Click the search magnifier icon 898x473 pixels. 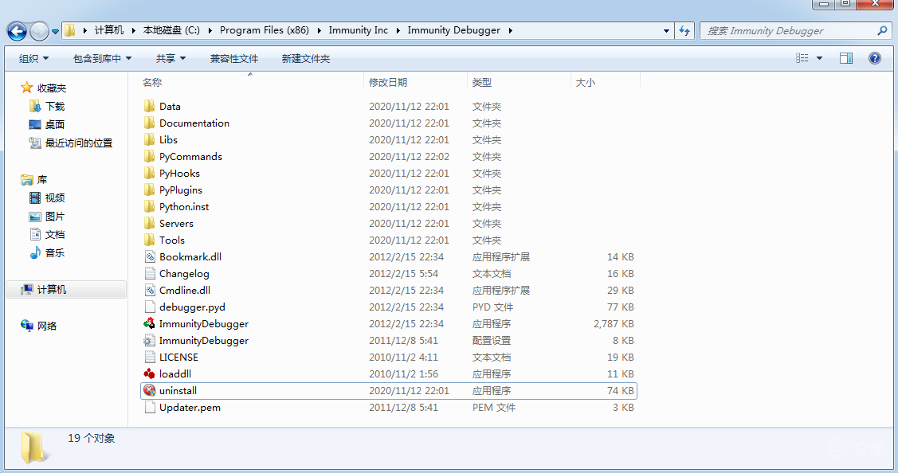pyautogui.click(x=882, y=30)
